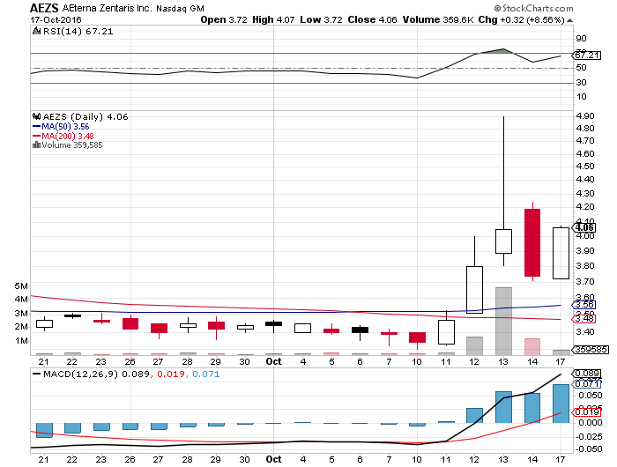617x467 pixels.
Task: Click the negative MACD histogram bar for the 21st
Action: 44,430
